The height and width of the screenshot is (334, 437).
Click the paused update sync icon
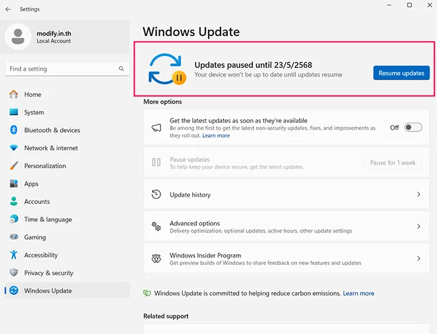pyautogui.click(x=167, y=69)
